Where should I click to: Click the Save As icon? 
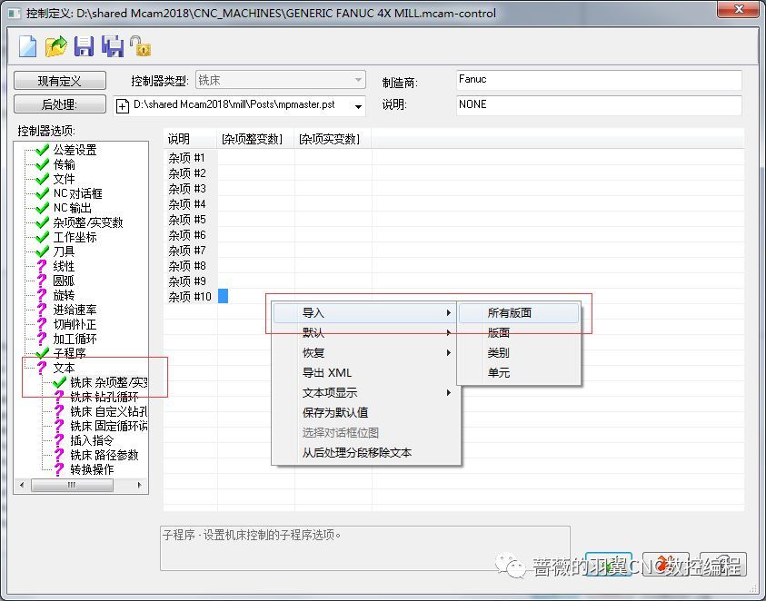click(x=113, y=46)
